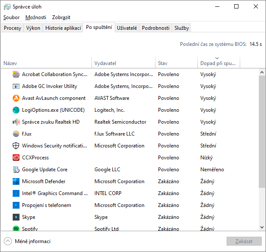This screenshot has width=266, height=252.
Task: Click the AVAST Software publisher cell
Action: 112,98
